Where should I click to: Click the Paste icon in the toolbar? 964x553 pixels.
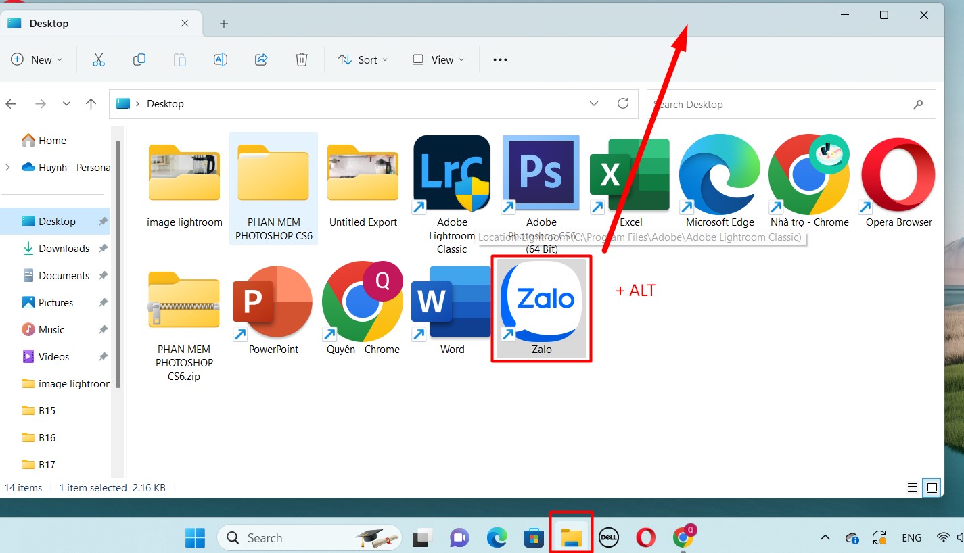(x=180, y=59)
